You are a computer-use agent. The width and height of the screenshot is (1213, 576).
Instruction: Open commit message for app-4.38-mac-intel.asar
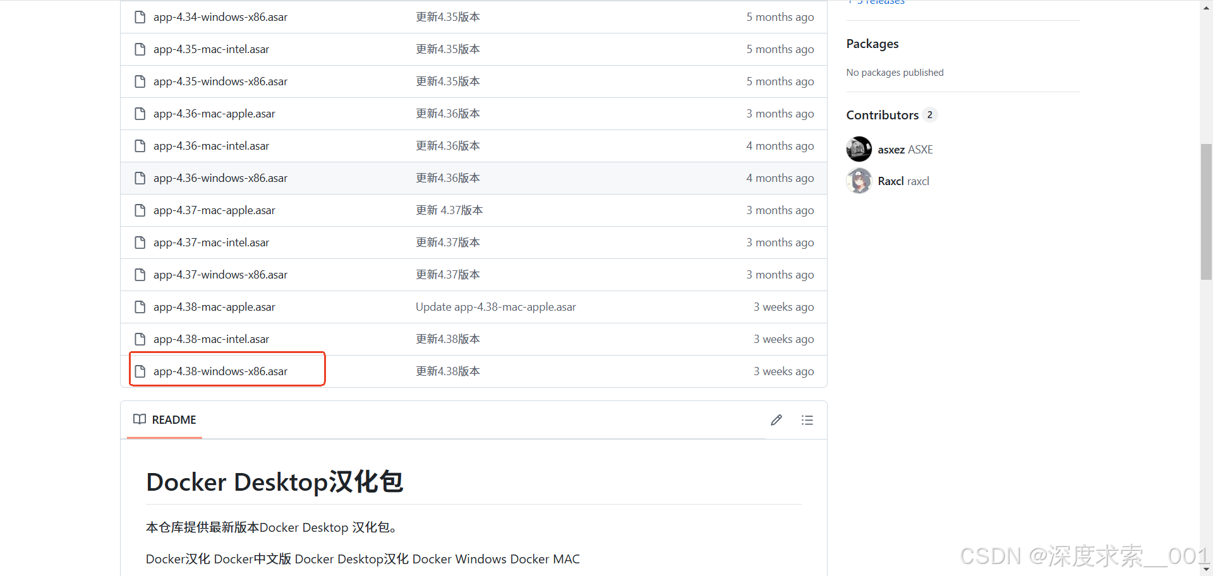click(x=448, y=339)
